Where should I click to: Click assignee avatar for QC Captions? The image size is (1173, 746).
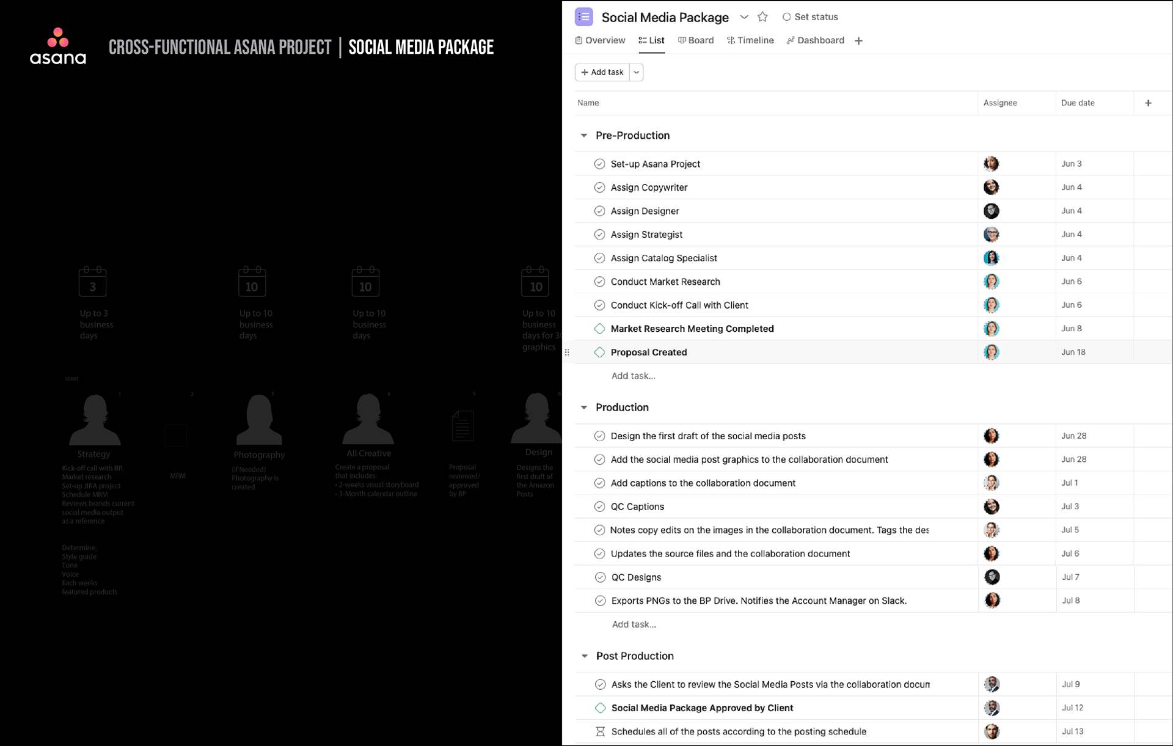991,506
